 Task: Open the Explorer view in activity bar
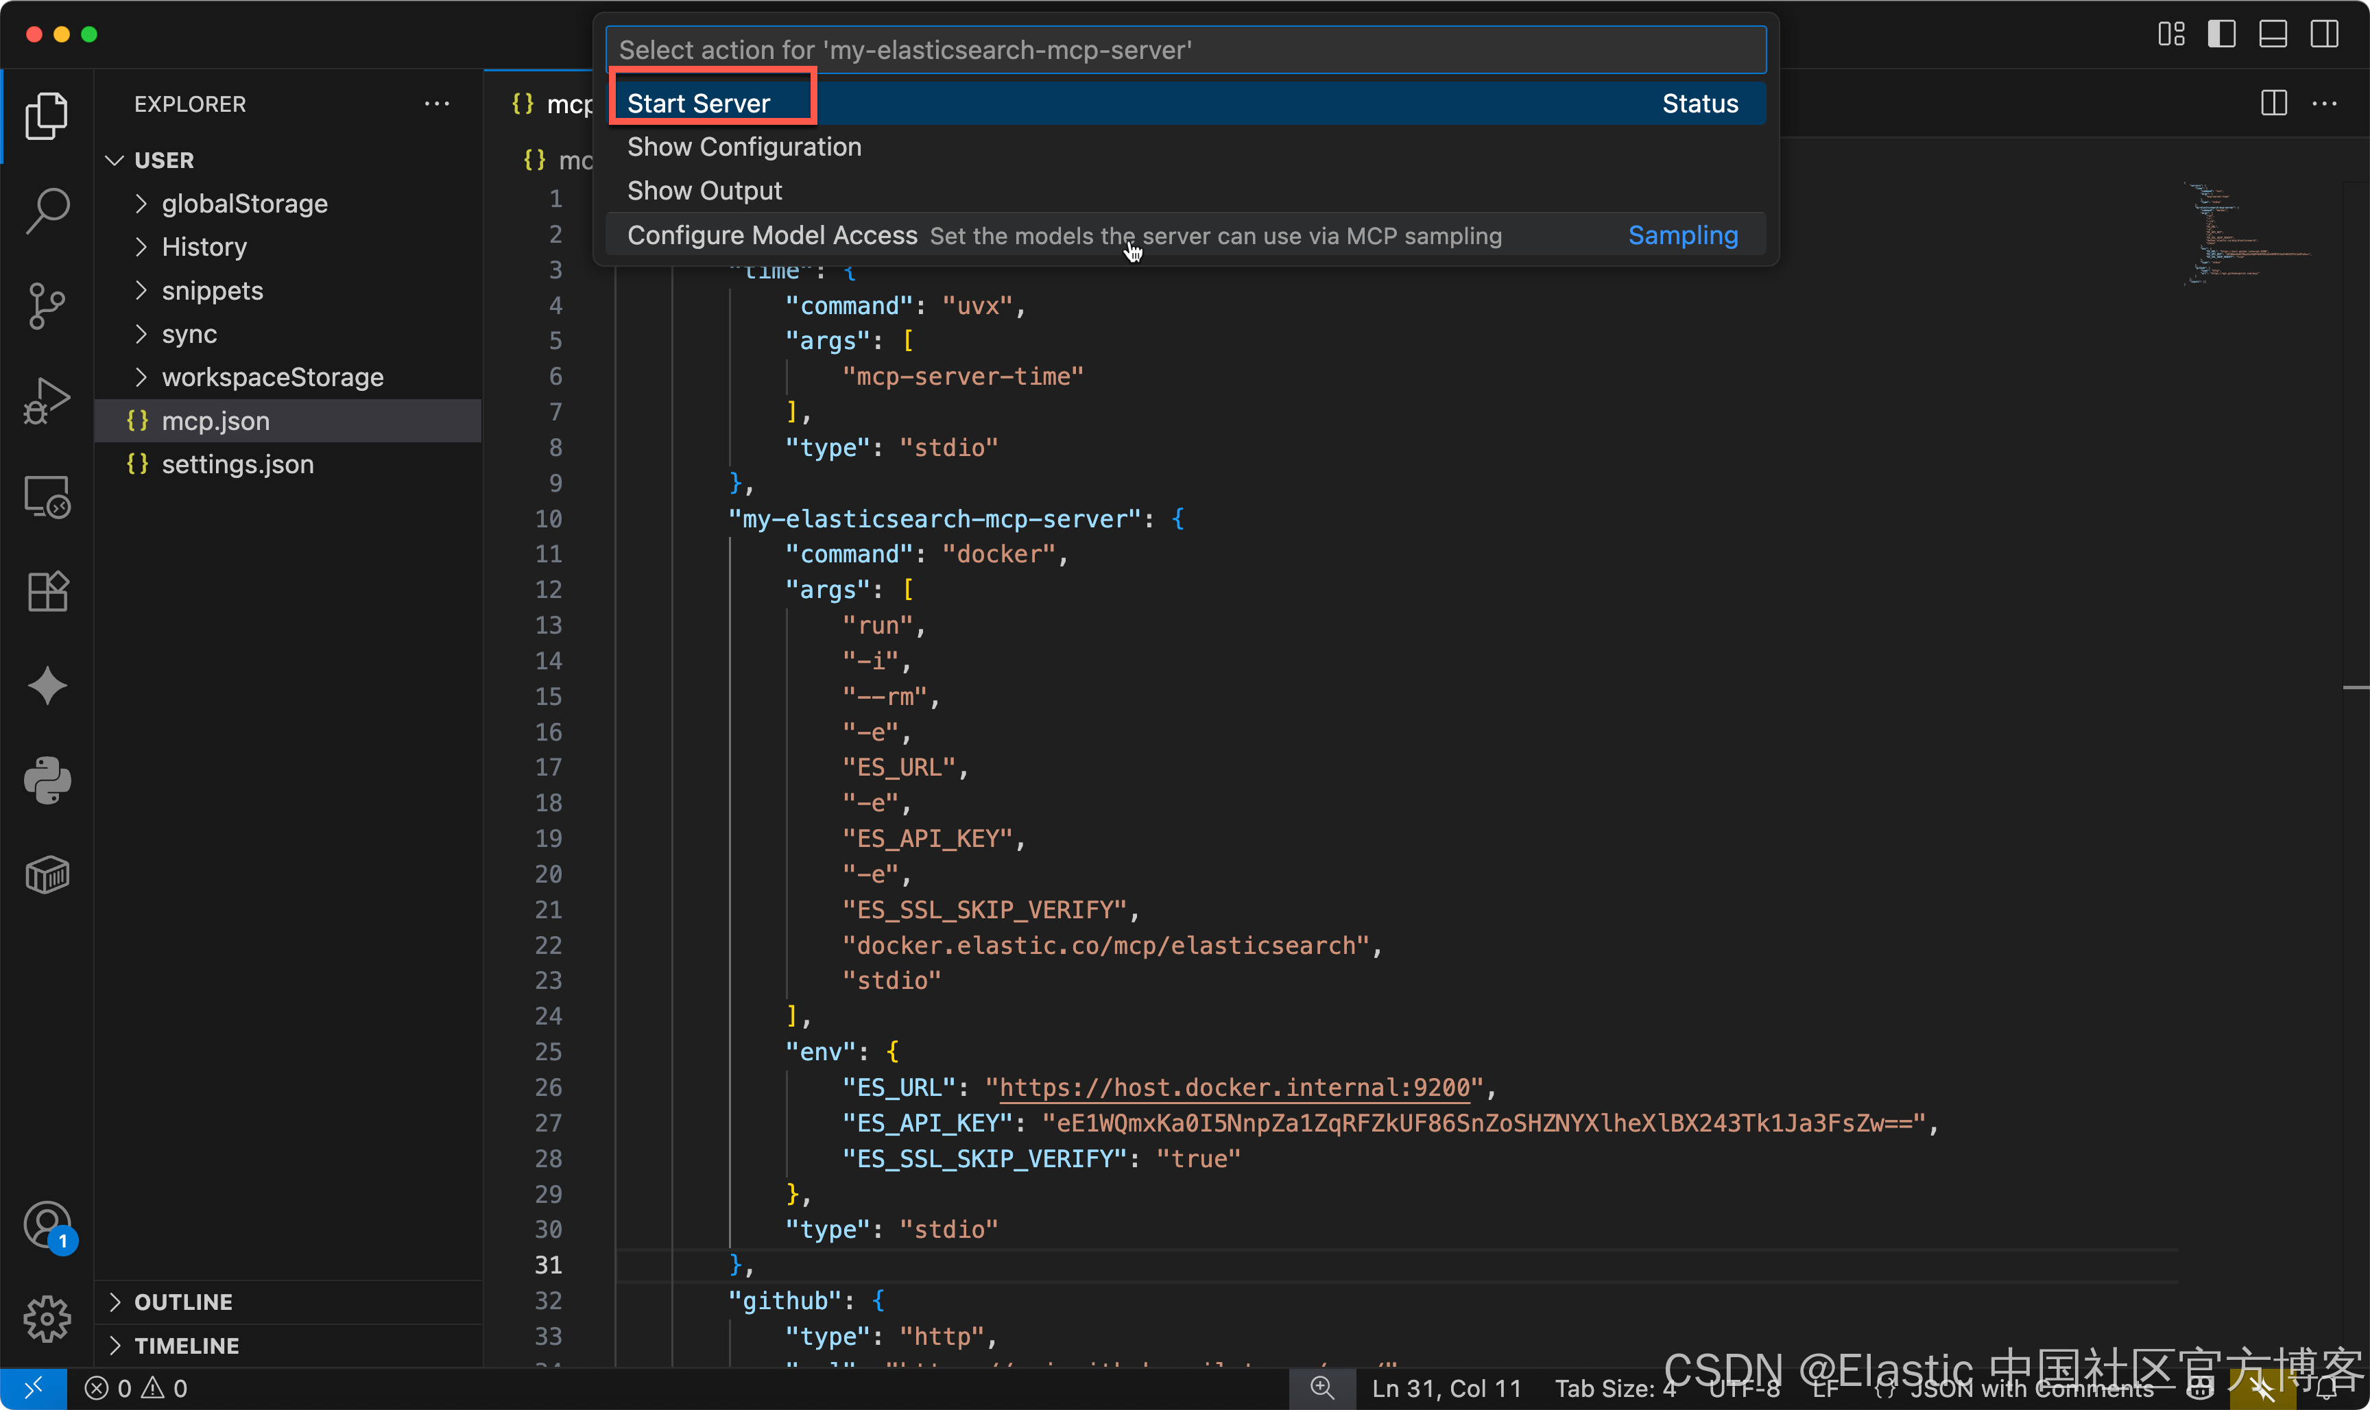click(47, 116)
